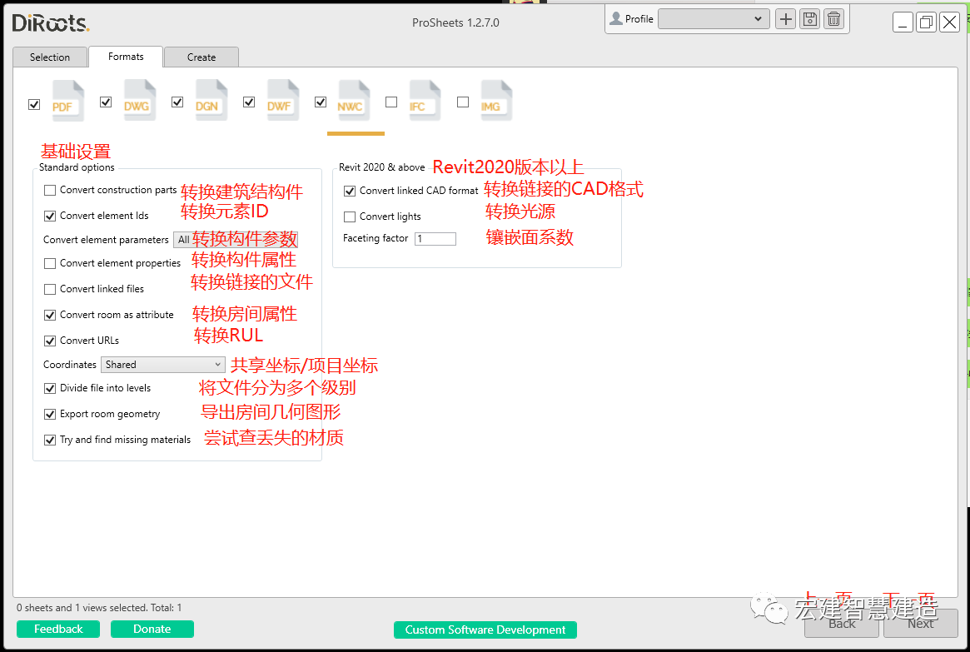The width and height of the screenshot is (970, 652).
Task: Click the 'ProSheets 1.2.7.0' title text
Action: point(456,22)
